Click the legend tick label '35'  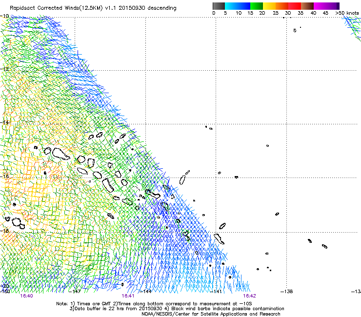click(301, 13)
